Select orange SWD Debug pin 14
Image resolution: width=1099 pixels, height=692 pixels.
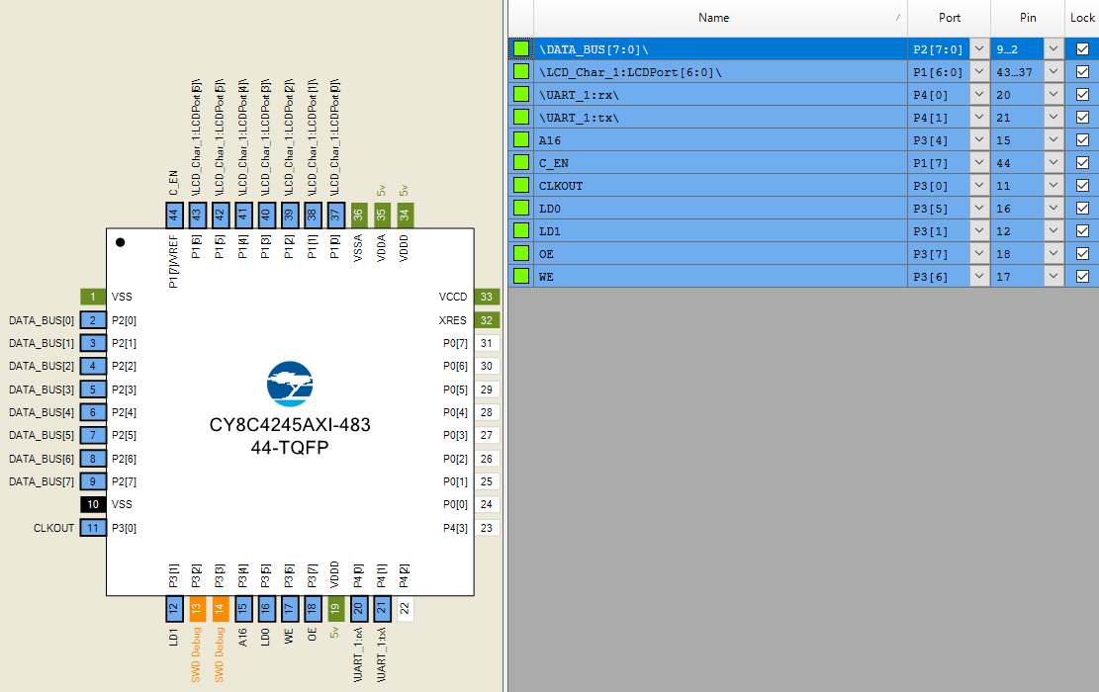pos(220,609)
